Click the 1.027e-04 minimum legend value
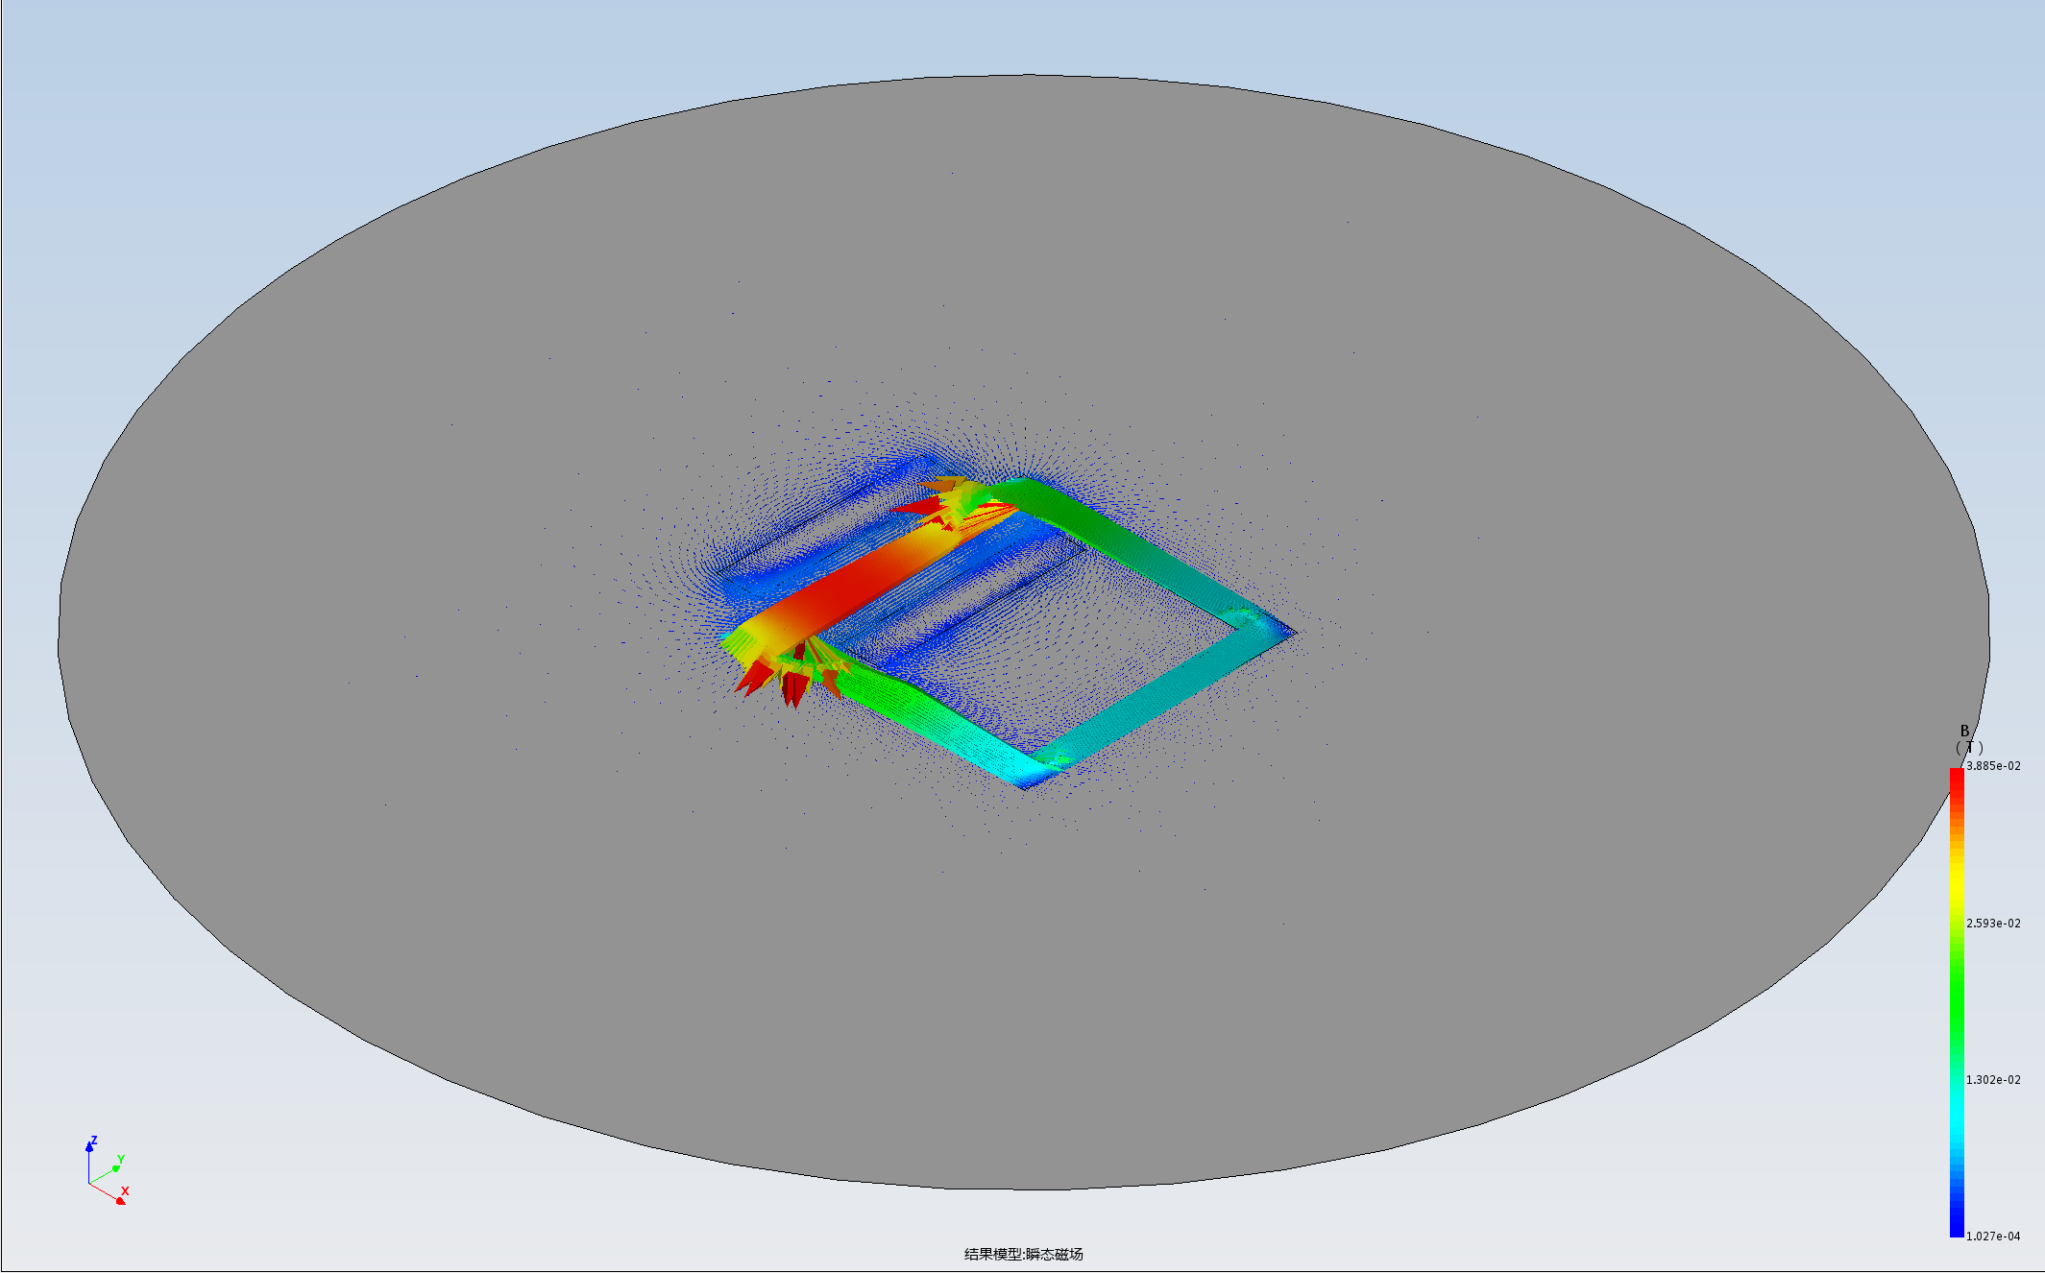This screenshot has height=1273, width=2045. [x=1993, y=1237]
